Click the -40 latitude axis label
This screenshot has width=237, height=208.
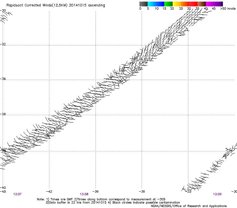(x=3, y=188)
